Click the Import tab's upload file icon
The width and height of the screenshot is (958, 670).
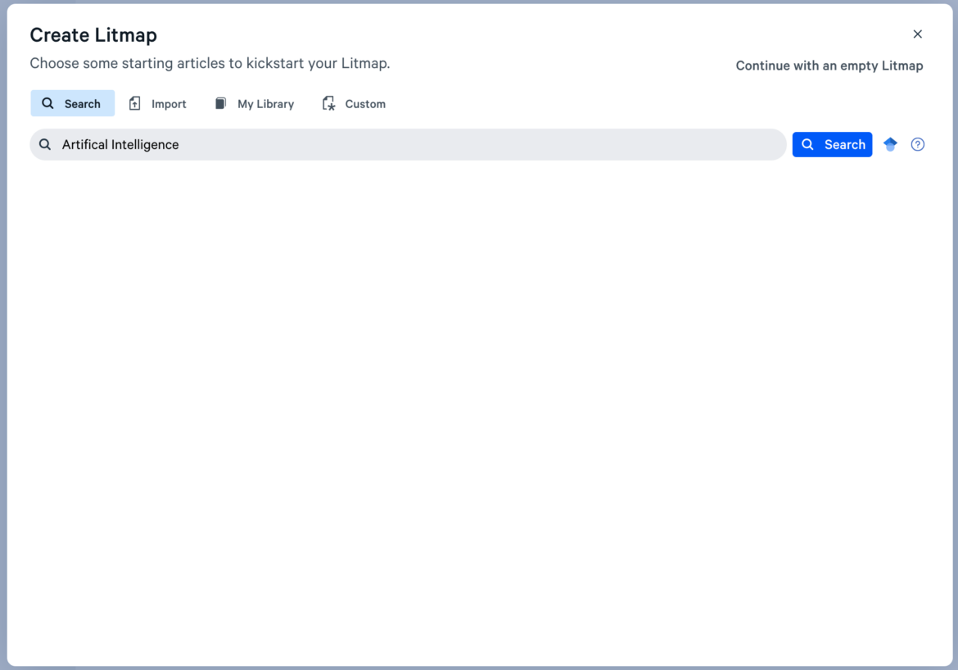(x=135, y=103)
